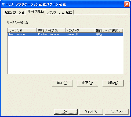Click the キャンセル button

[x=91, y=112]
